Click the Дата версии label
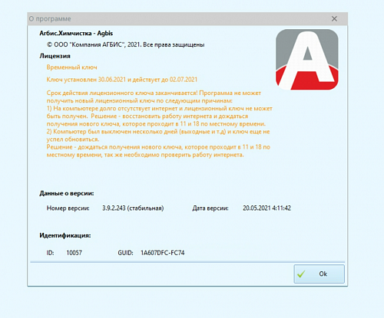Screen dimensions: 384x318 (210, 208)
